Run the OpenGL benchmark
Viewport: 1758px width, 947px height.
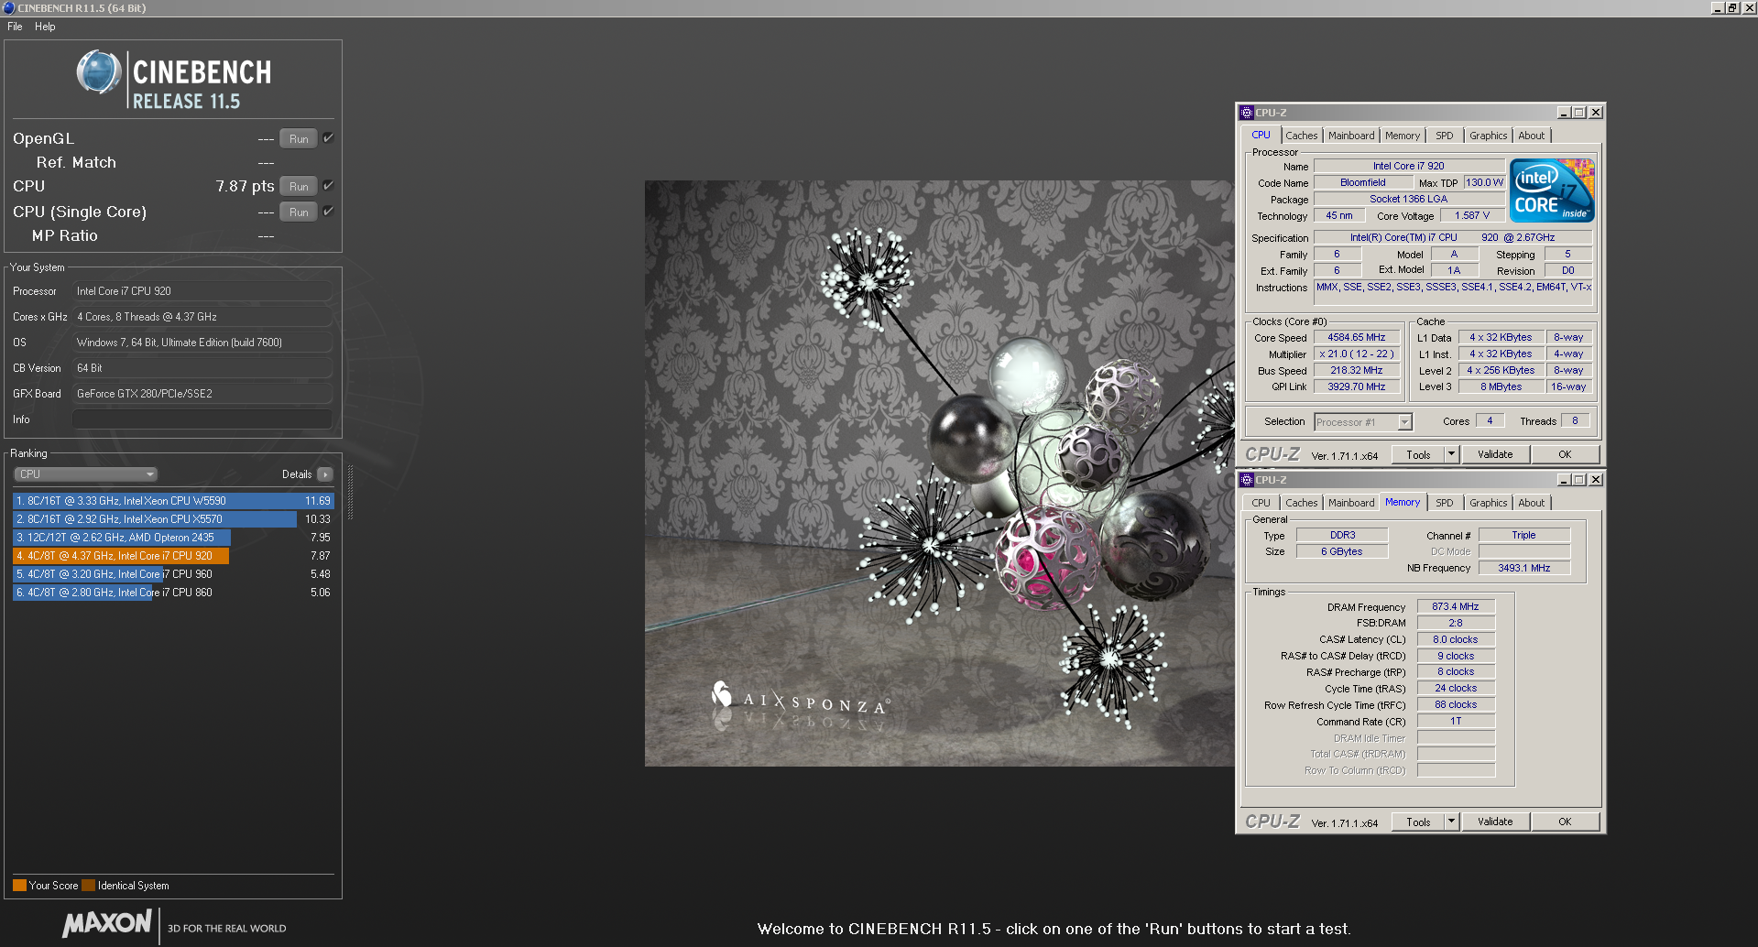(x=299, y=138)
